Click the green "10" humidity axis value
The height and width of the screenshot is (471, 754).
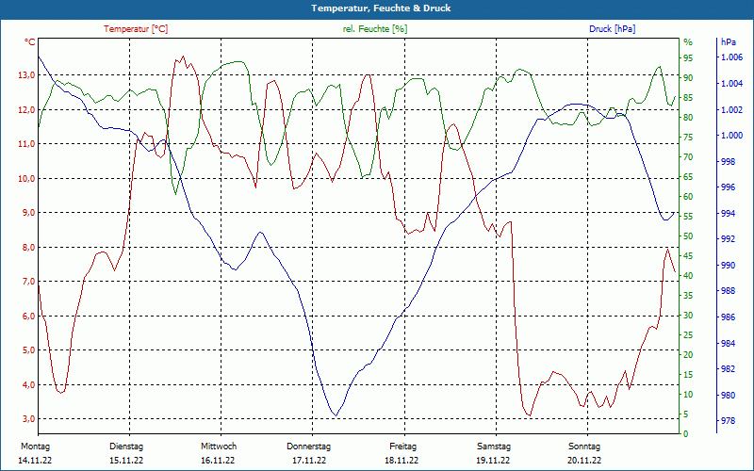tap(688, 395)
